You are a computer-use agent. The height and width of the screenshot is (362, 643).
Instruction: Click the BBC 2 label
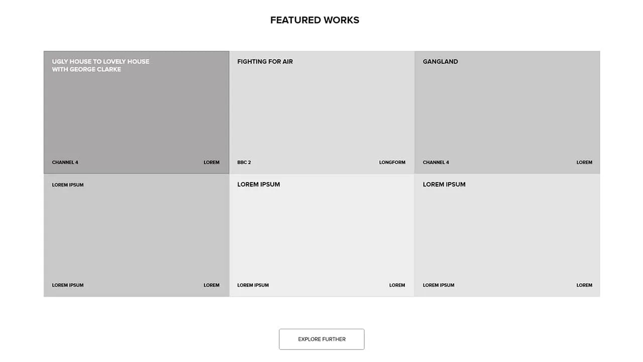pos(244,162)
